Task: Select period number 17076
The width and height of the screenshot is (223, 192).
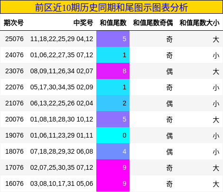Action: (14, 167)
